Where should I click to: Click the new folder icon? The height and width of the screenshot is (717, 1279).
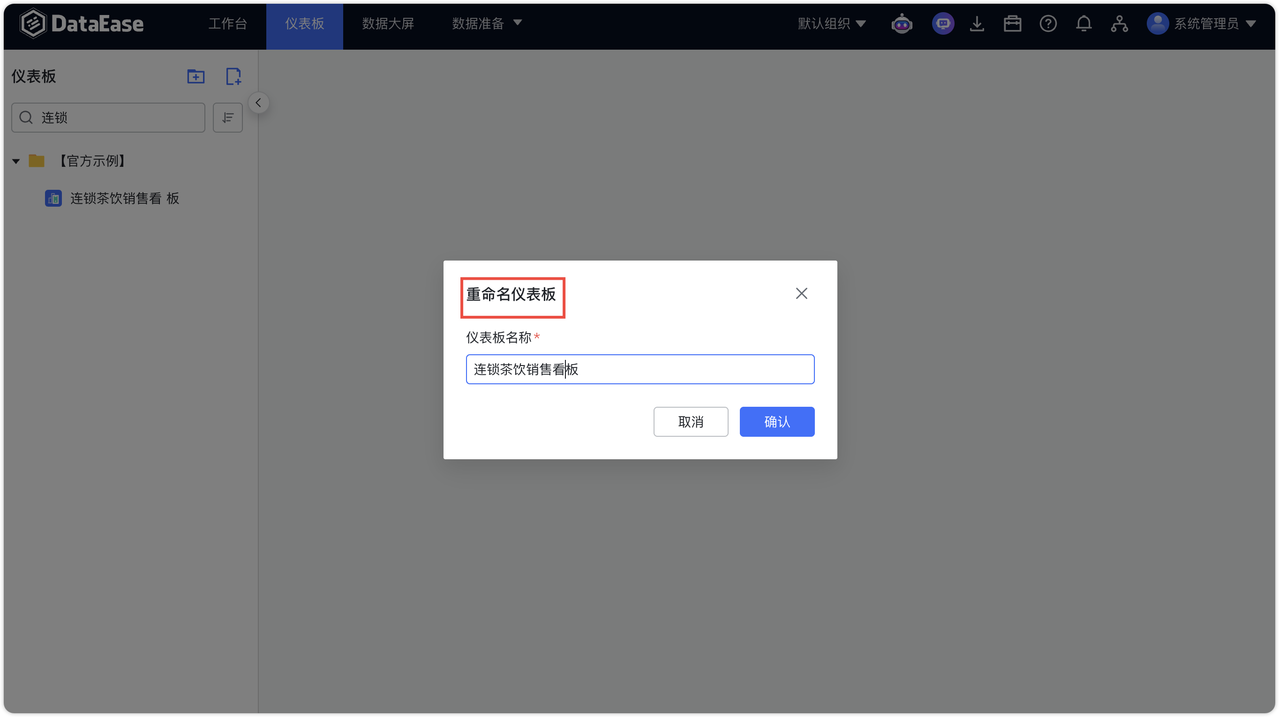coord(196,76)
